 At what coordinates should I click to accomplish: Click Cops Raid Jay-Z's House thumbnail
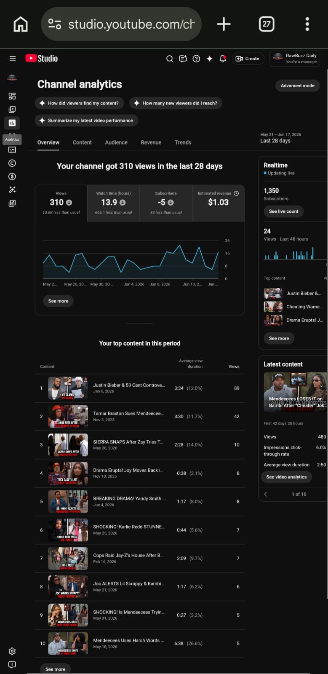[68, 558]
